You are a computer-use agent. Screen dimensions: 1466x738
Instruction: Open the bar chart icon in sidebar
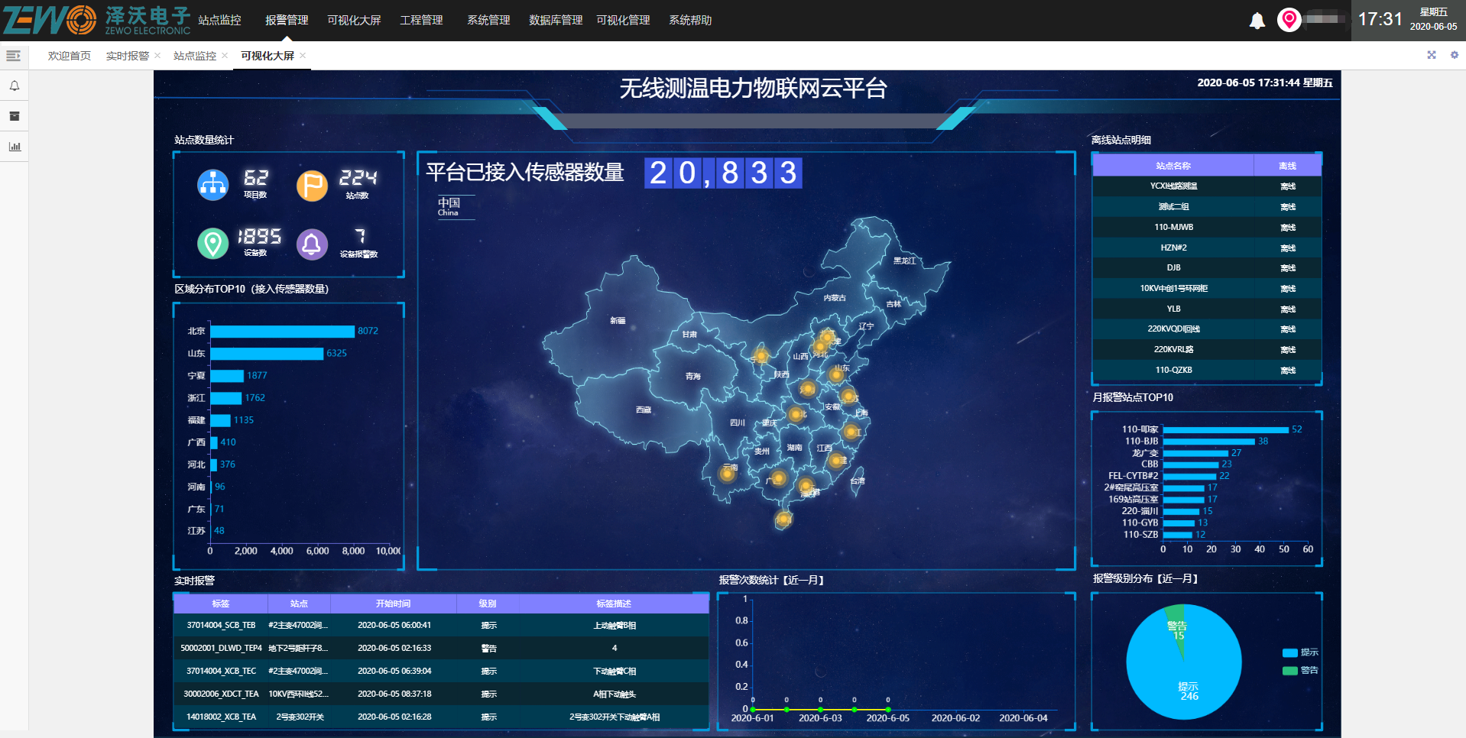pyautogui.click(x=14, y=146)
